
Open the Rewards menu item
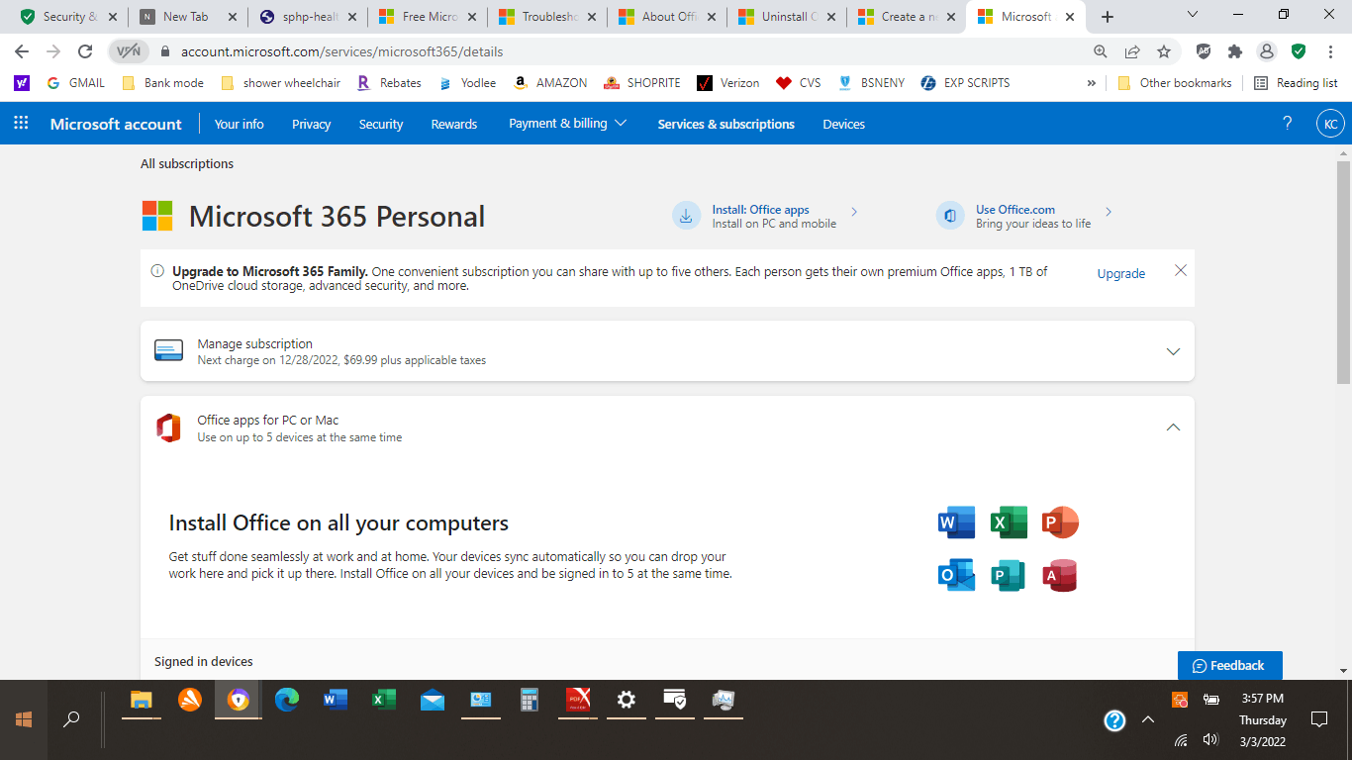point(454,124)
